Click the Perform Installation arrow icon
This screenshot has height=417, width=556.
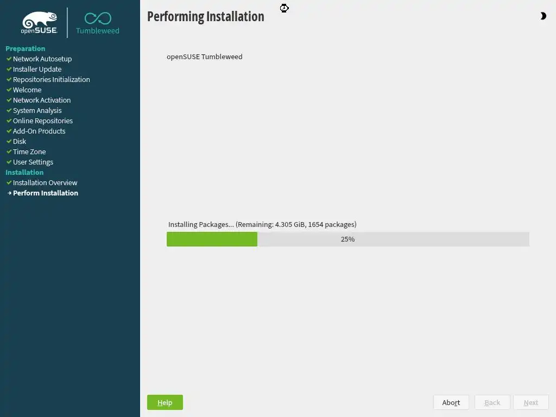point(10,193)
